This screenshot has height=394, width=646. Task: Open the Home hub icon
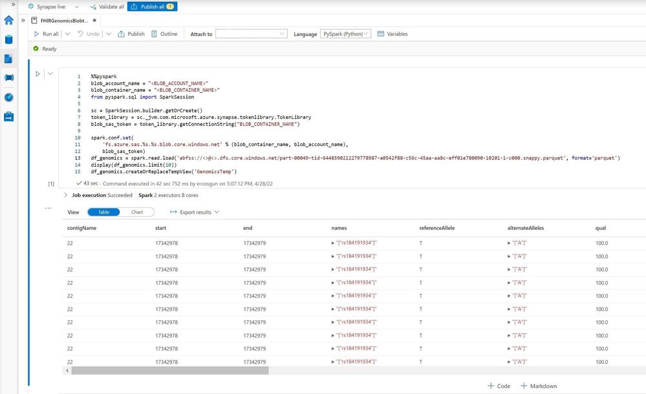click(x=8, y=20)
